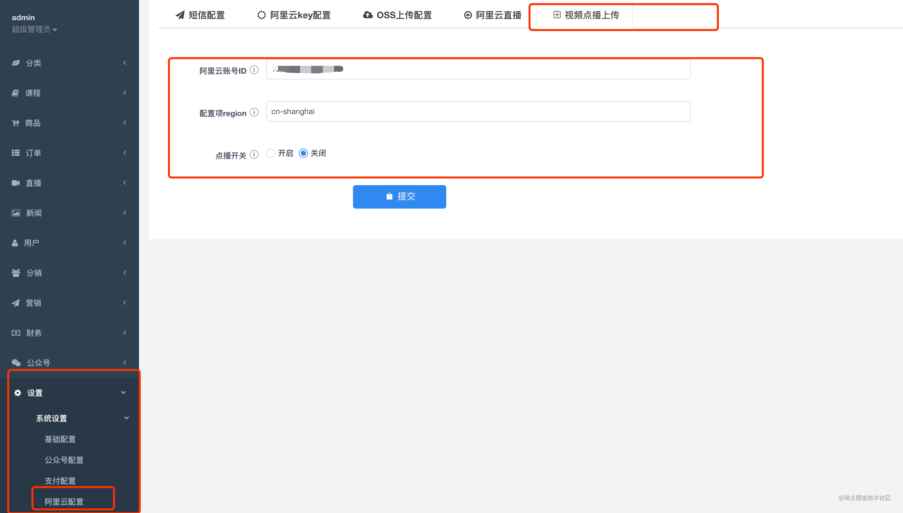Image resolution: width=903 pixels, height=513 pixels.
Task: Click the 分类 leaf icon in sidebar
Action: 16,63
